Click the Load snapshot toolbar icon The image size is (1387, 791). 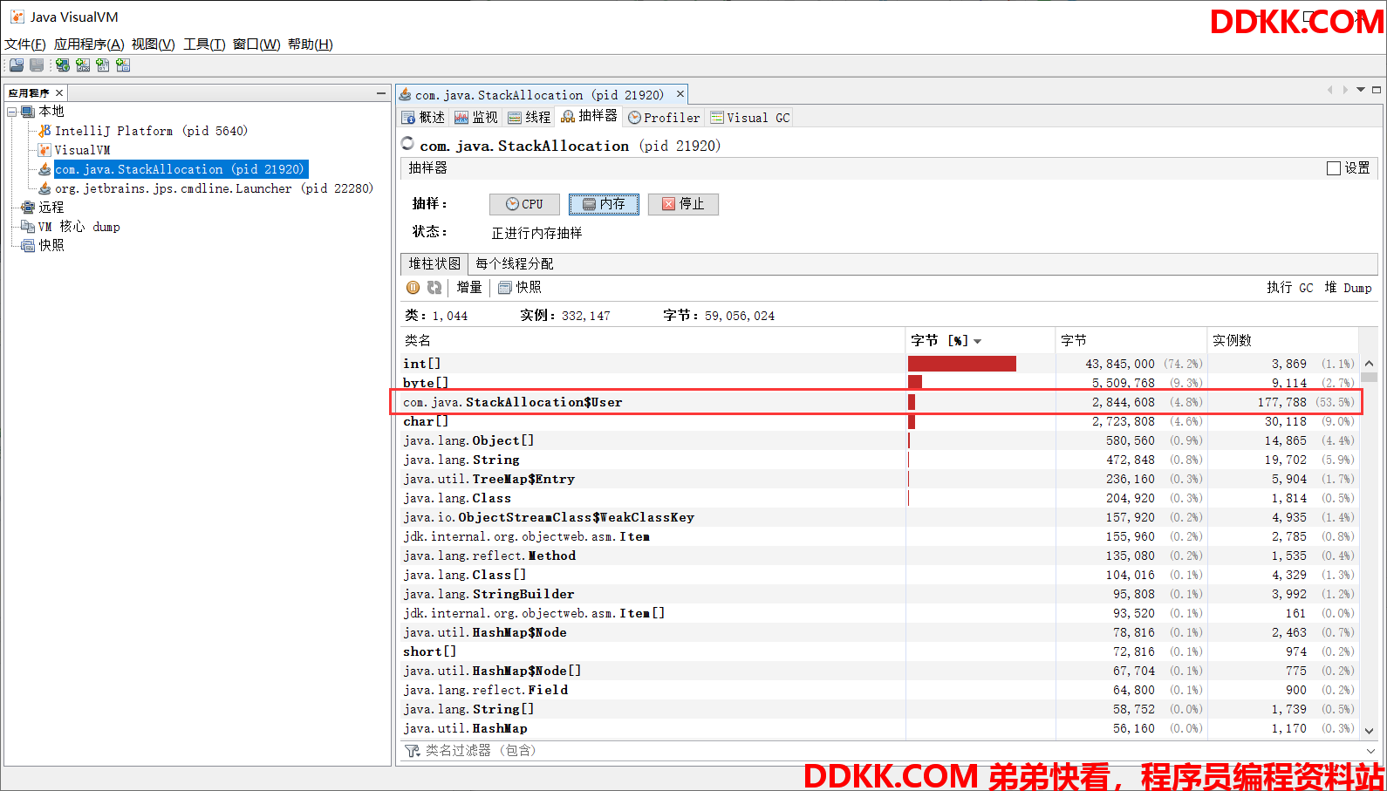[17, 65]
